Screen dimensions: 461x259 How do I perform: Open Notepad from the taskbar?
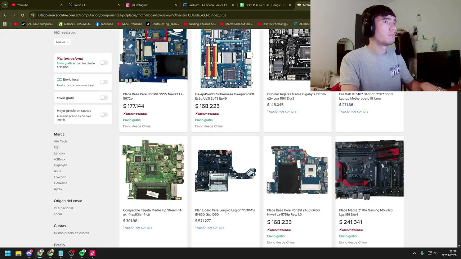click(61, 253)
